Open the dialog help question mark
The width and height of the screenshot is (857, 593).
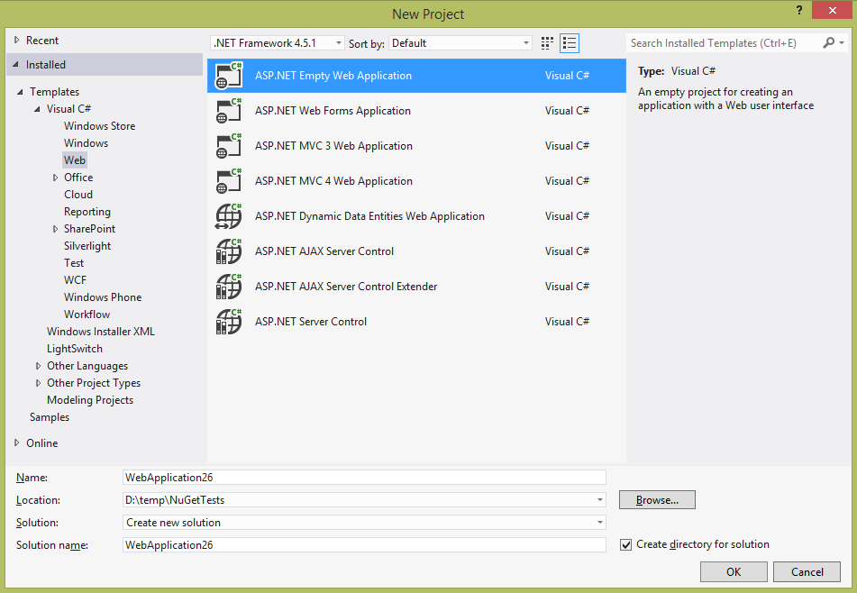point(799,11)
